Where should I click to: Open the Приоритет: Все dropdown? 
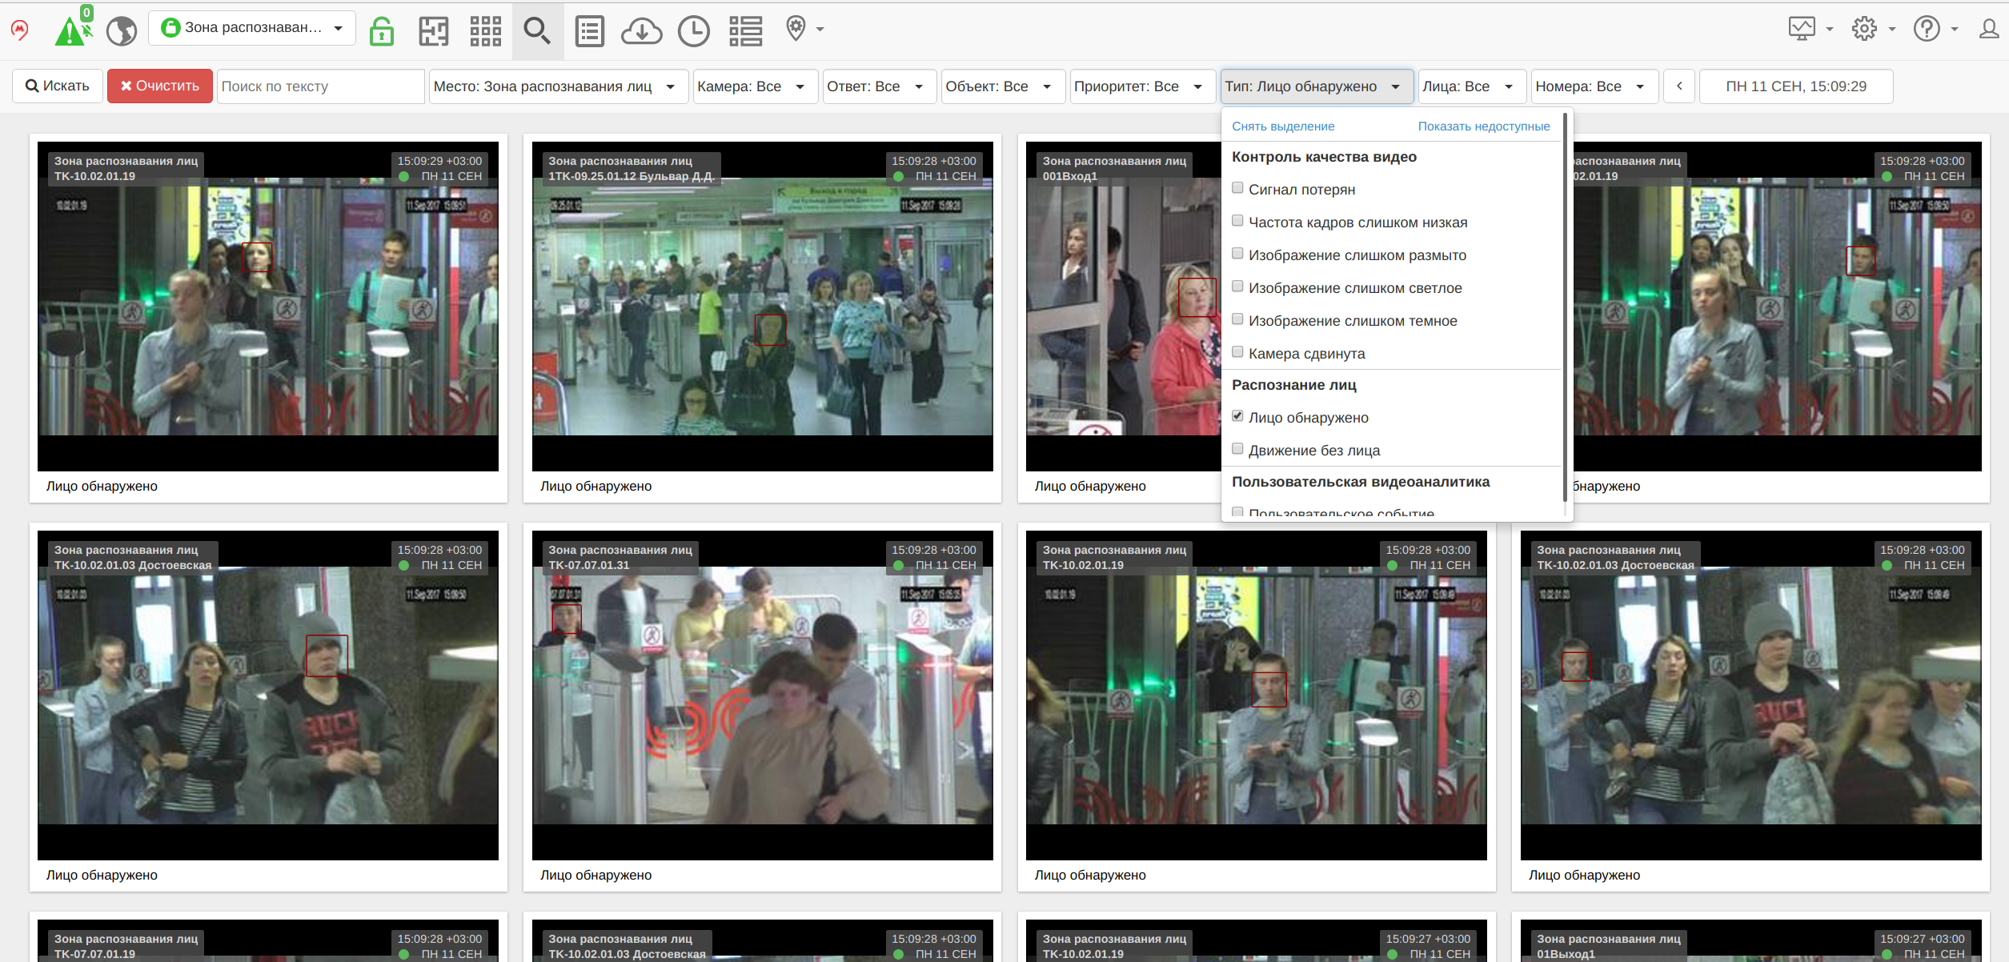click(x=1141, y=86)
